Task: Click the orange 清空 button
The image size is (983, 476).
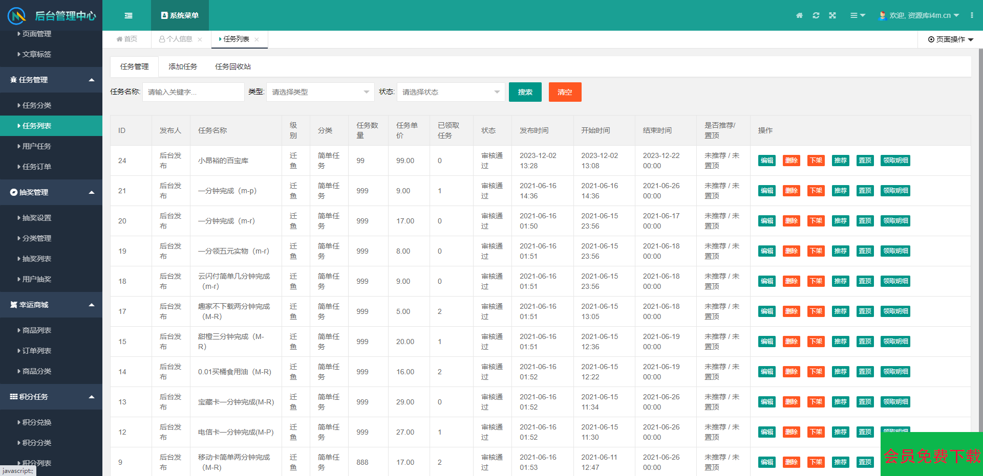Action: click(565, 92)
